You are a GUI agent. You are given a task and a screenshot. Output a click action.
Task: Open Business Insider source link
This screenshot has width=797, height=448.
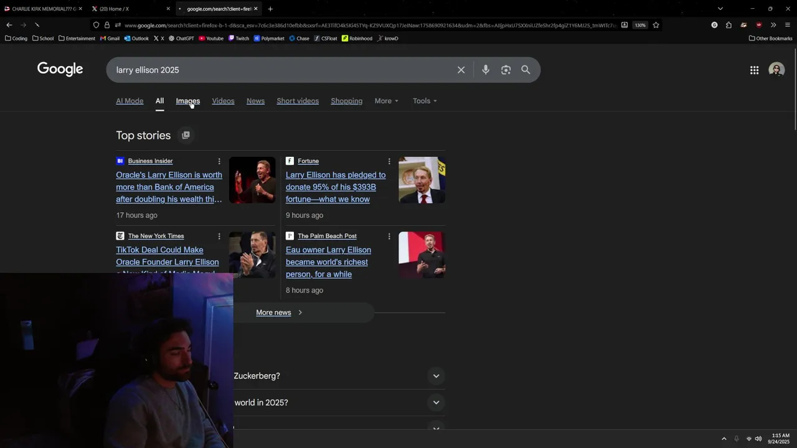[150, 161]
